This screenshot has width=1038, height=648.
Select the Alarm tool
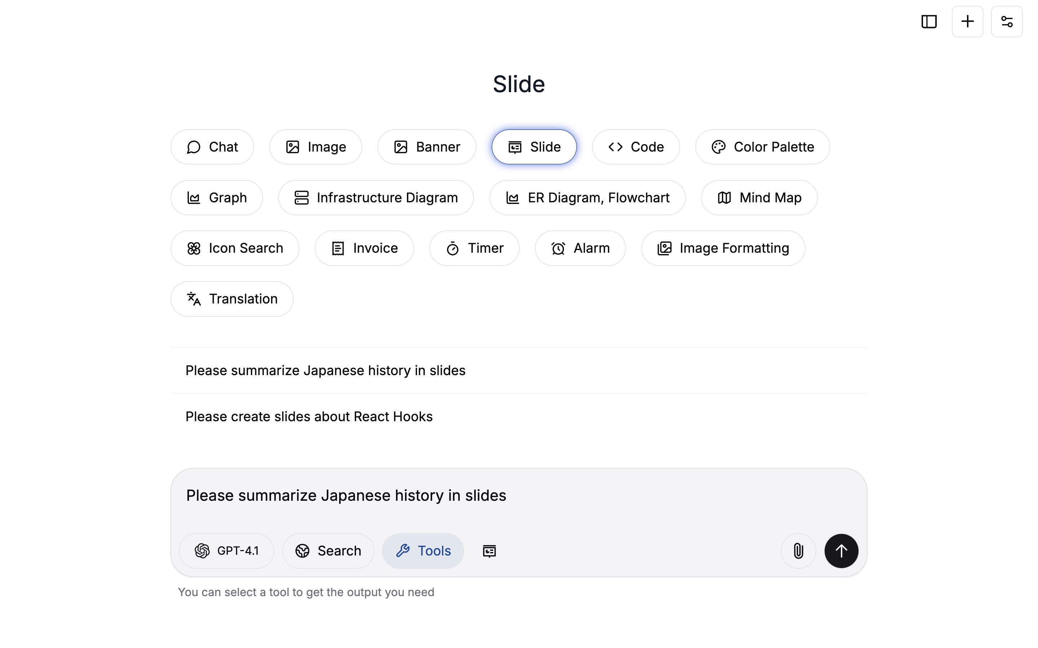pyautogui.click(x=580, y=248)
